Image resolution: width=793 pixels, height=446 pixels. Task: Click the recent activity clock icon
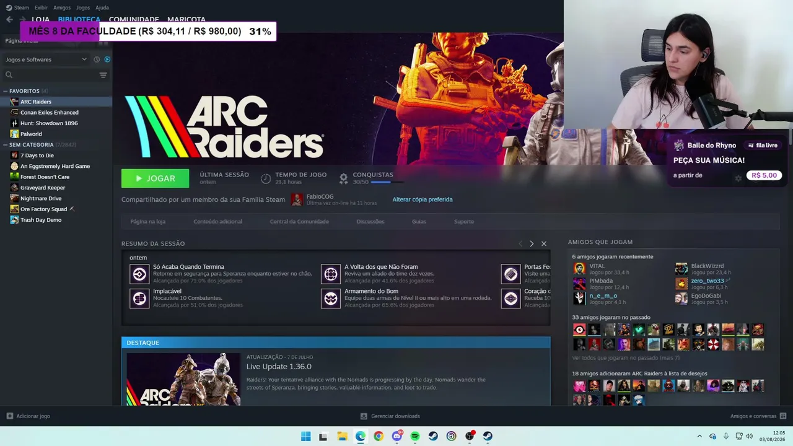97,59
